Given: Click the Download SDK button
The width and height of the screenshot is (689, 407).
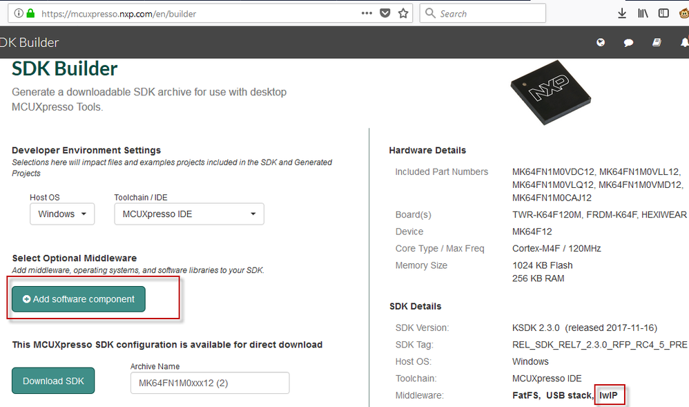Looking at the screenshot, I should point(53,381).
